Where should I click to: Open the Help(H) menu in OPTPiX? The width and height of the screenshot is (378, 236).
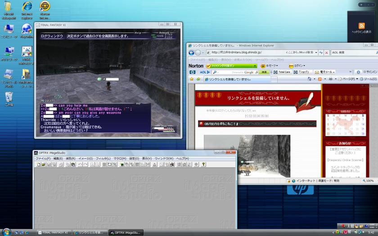pos(183,158)
